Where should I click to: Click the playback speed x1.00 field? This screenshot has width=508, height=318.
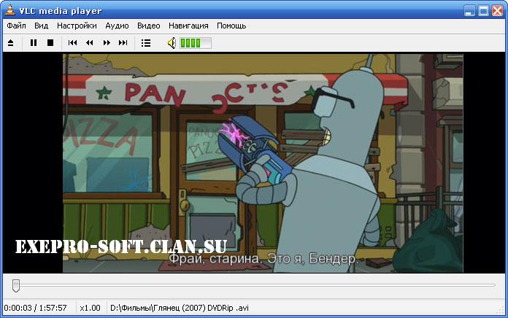pos(90,308)
